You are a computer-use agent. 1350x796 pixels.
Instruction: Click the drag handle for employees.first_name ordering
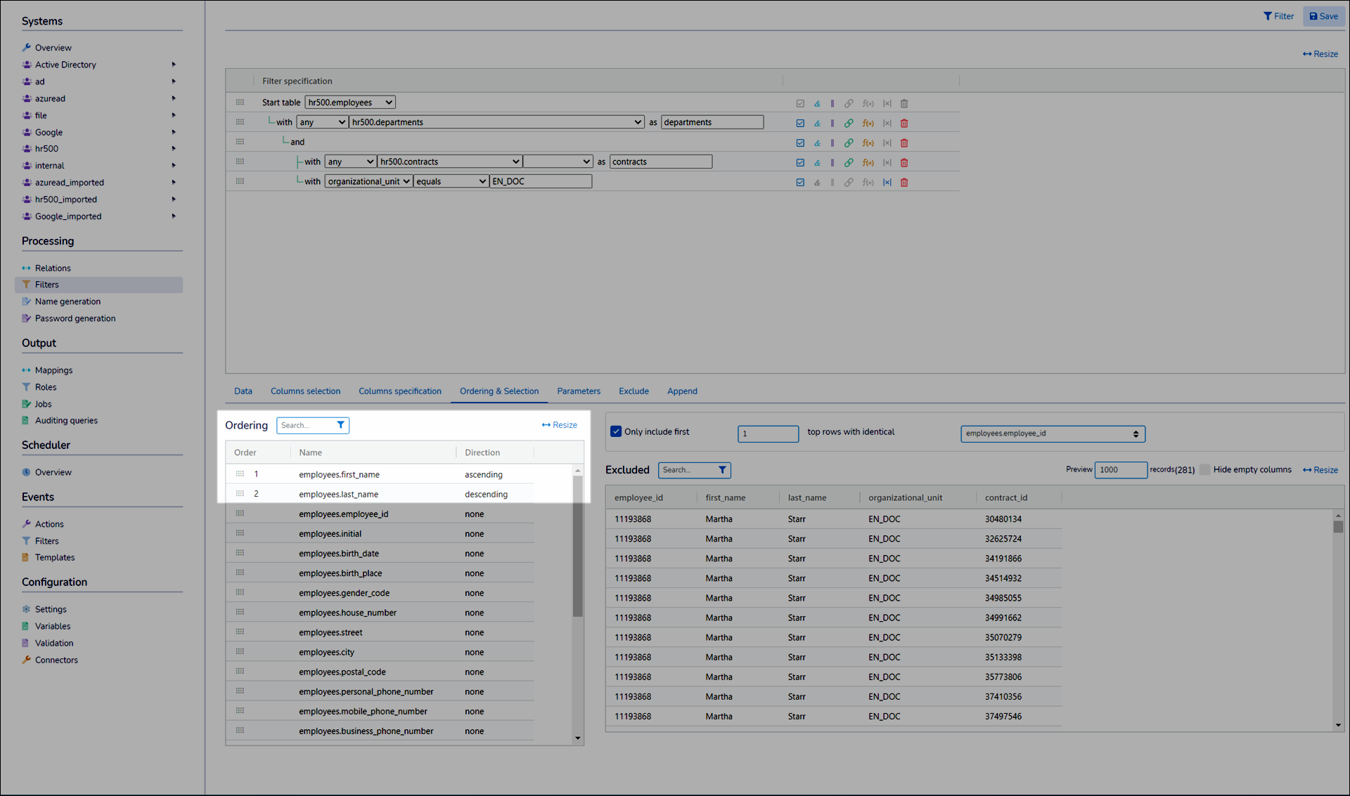[x=240, y=474]
